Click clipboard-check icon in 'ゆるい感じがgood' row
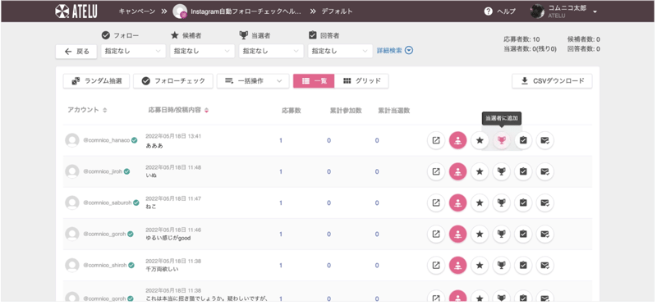 (523, 234)
